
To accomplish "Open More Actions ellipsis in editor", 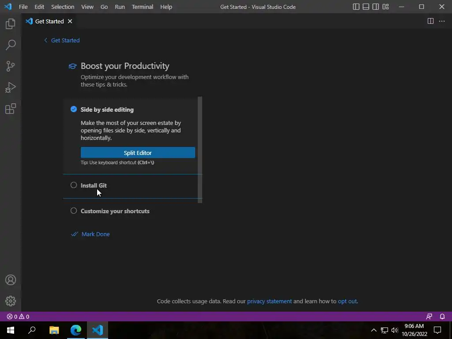I will click(x=441, y=21).
